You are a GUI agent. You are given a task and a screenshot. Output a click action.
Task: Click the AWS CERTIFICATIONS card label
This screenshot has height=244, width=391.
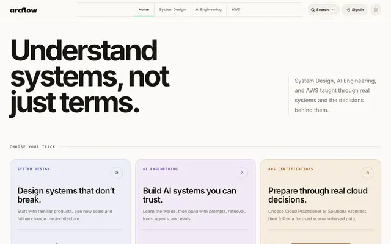click(x=291, y=169)
